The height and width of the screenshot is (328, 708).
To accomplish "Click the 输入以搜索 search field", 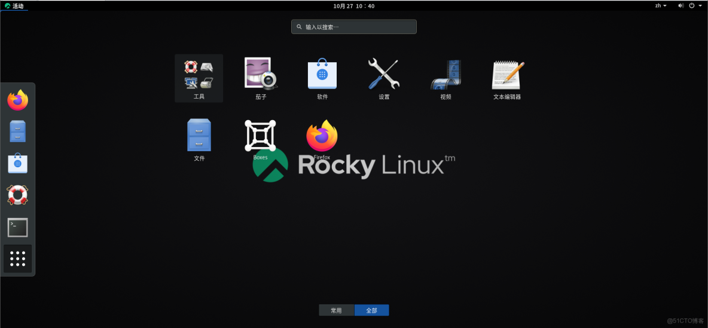I will tap(353, 27).
